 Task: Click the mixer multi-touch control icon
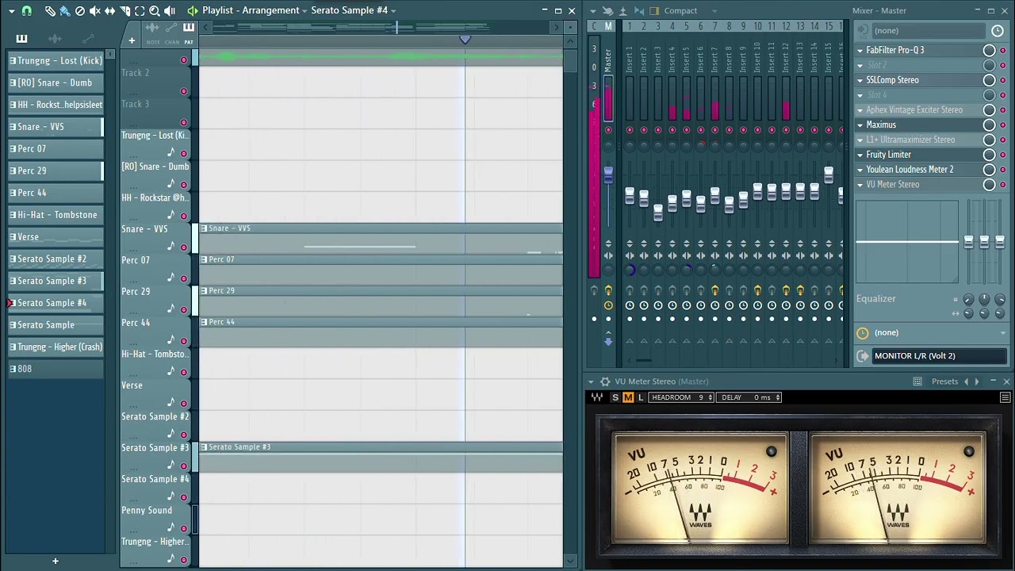tap(607, 11)
